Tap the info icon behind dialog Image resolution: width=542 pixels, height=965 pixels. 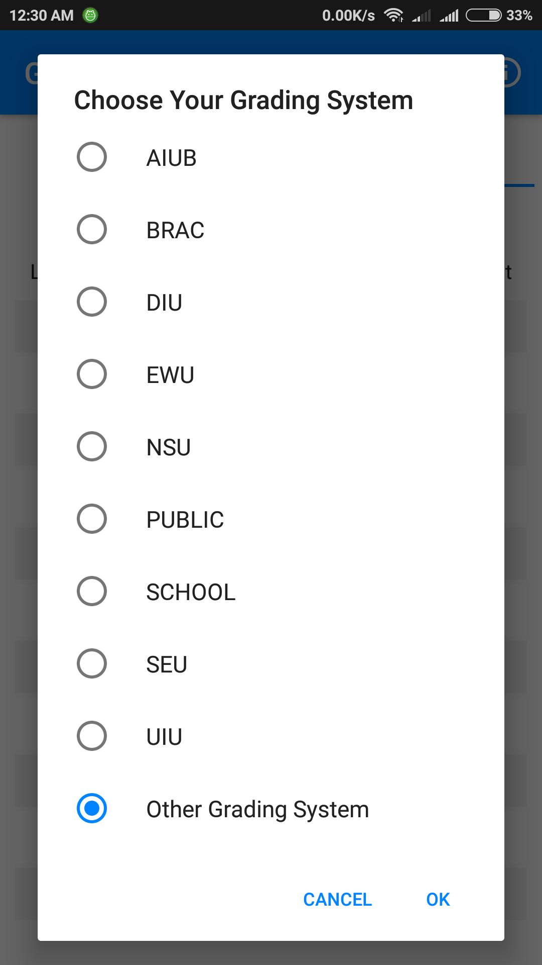(511, 73)
